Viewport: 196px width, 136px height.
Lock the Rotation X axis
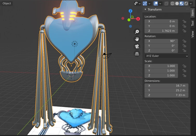pyautogui.click(x=184, y=41)
